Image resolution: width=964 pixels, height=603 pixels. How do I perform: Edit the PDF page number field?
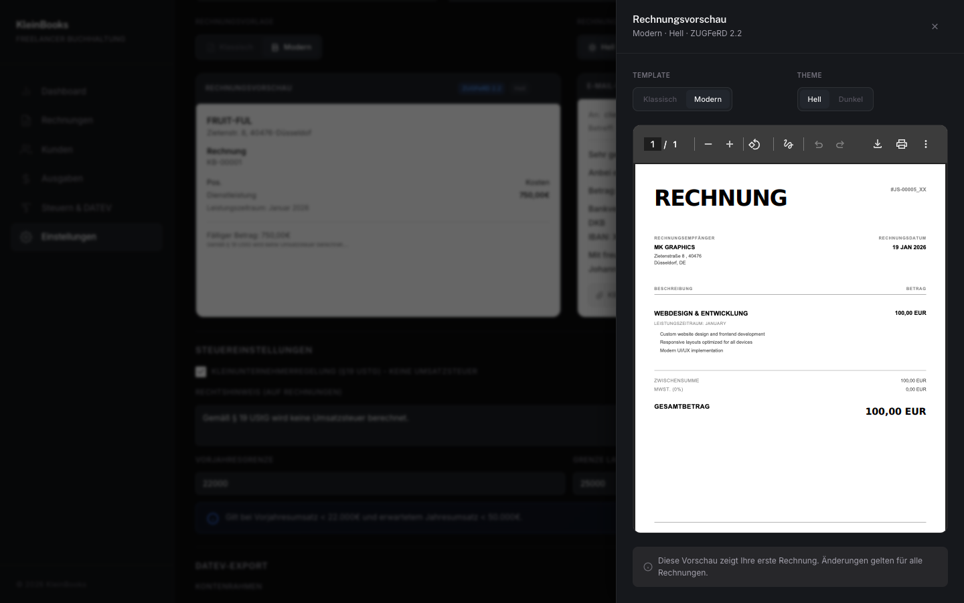pyautogui.click(x=653, y=144)
